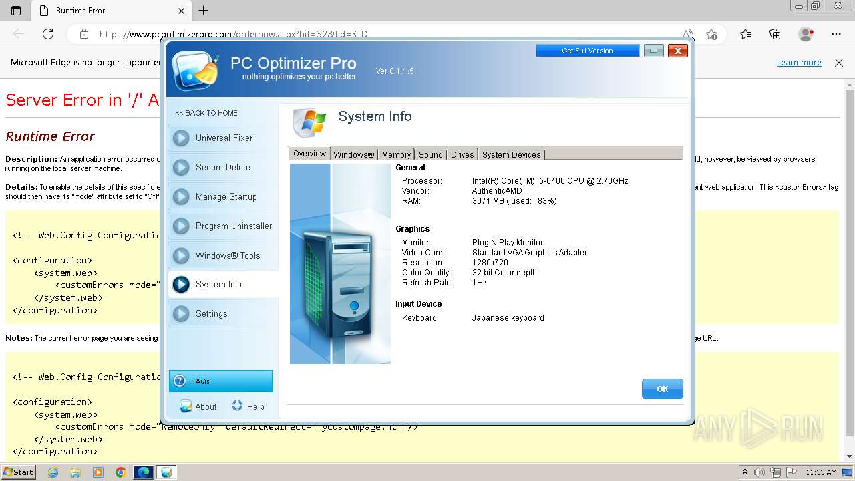Switch to Edge in taskbar
This screenshot has width=855, height=481.
click(x=144, y=472)
